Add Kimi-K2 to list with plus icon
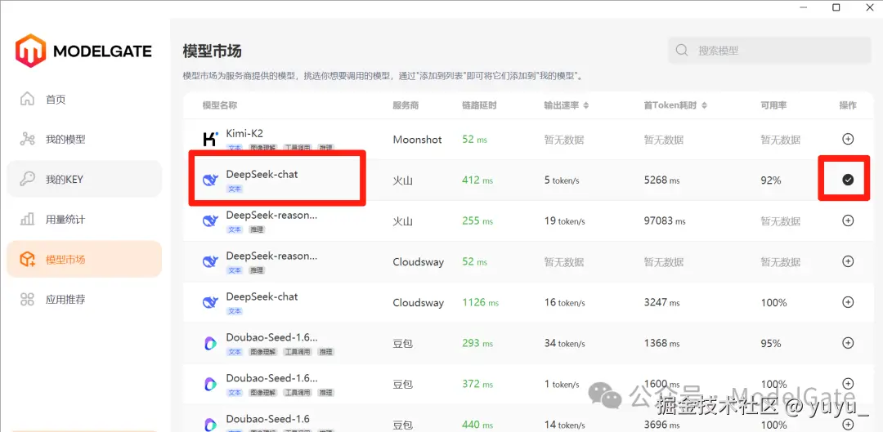 [848, 139]
